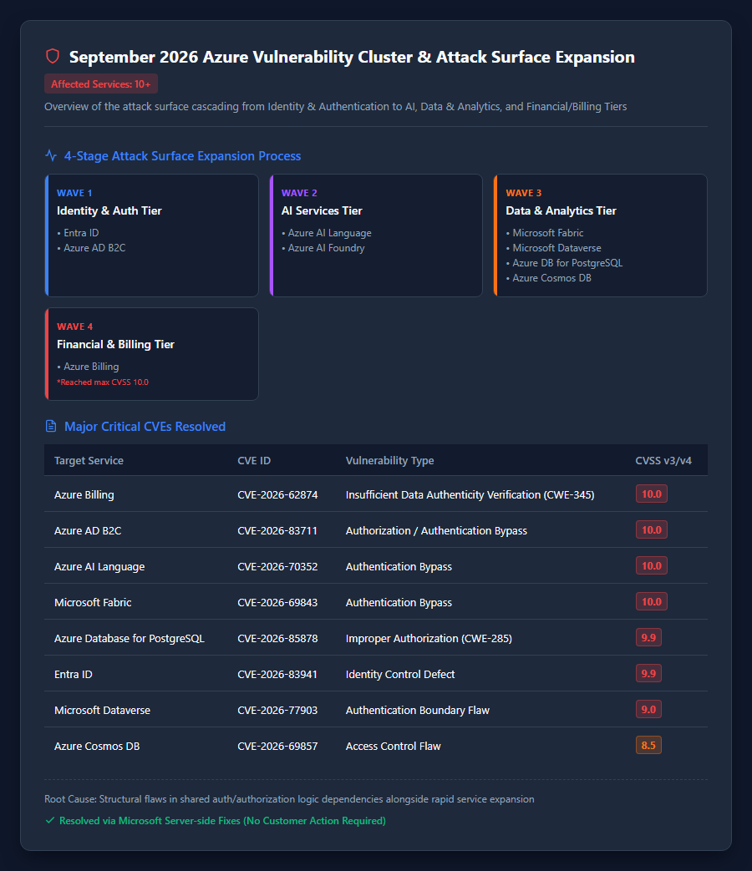This screenshot has width=752, height=871.
Task: Select the Wave 4 Financial & Billing Tier card
Action: click(x=152, y=354)
